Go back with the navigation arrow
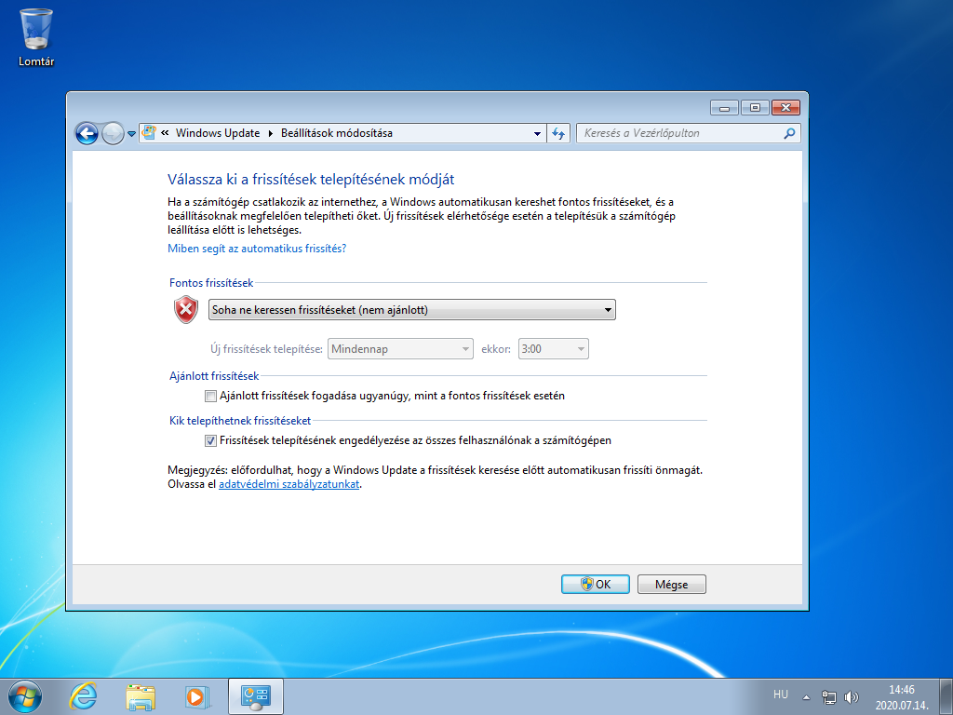The height and width of the screenshot is (715, 953). point(87,133)
